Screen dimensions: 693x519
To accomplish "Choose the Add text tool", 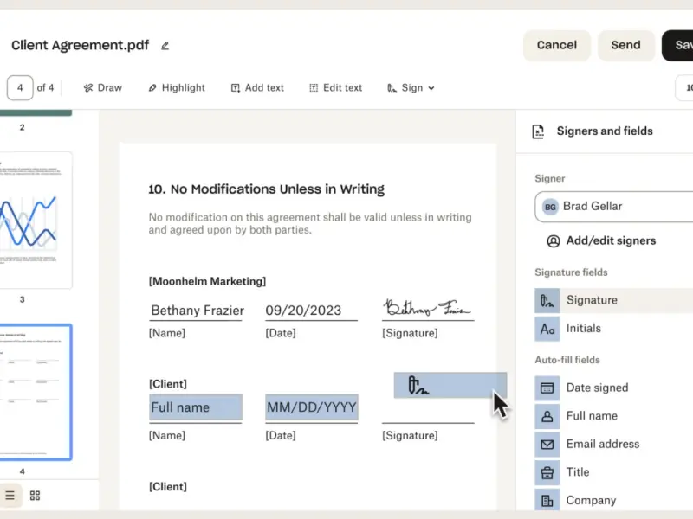I will (x=257, y=88).
